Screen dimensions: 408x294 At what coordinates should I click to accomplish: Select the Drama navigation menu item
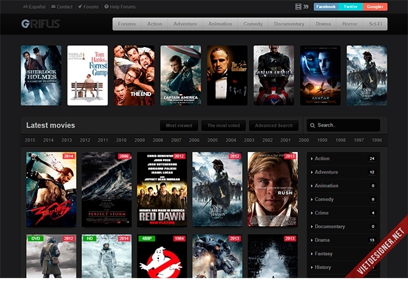tap(323, 24)
